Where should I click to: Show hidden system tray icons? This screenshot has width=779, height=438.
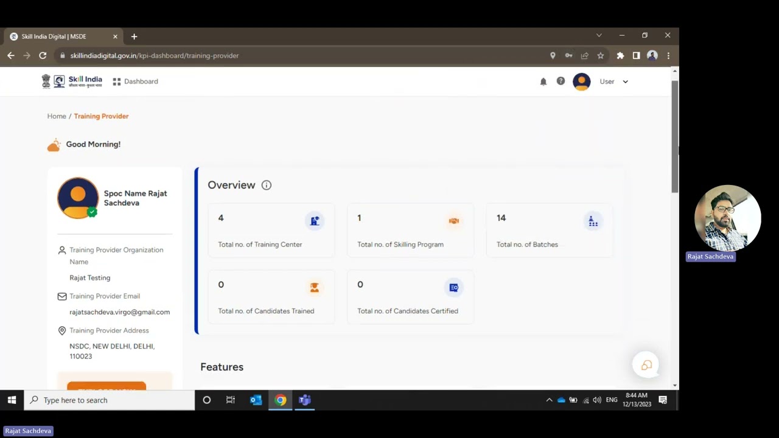pyautogui.click(x=549, y=400)
